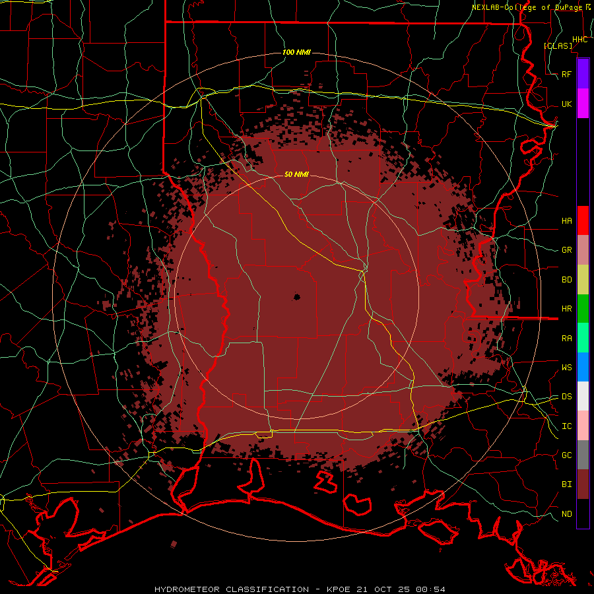Click the black radar site dot at center
The height and width of the screenshot is (594, 594).
(x=296, y=297)
